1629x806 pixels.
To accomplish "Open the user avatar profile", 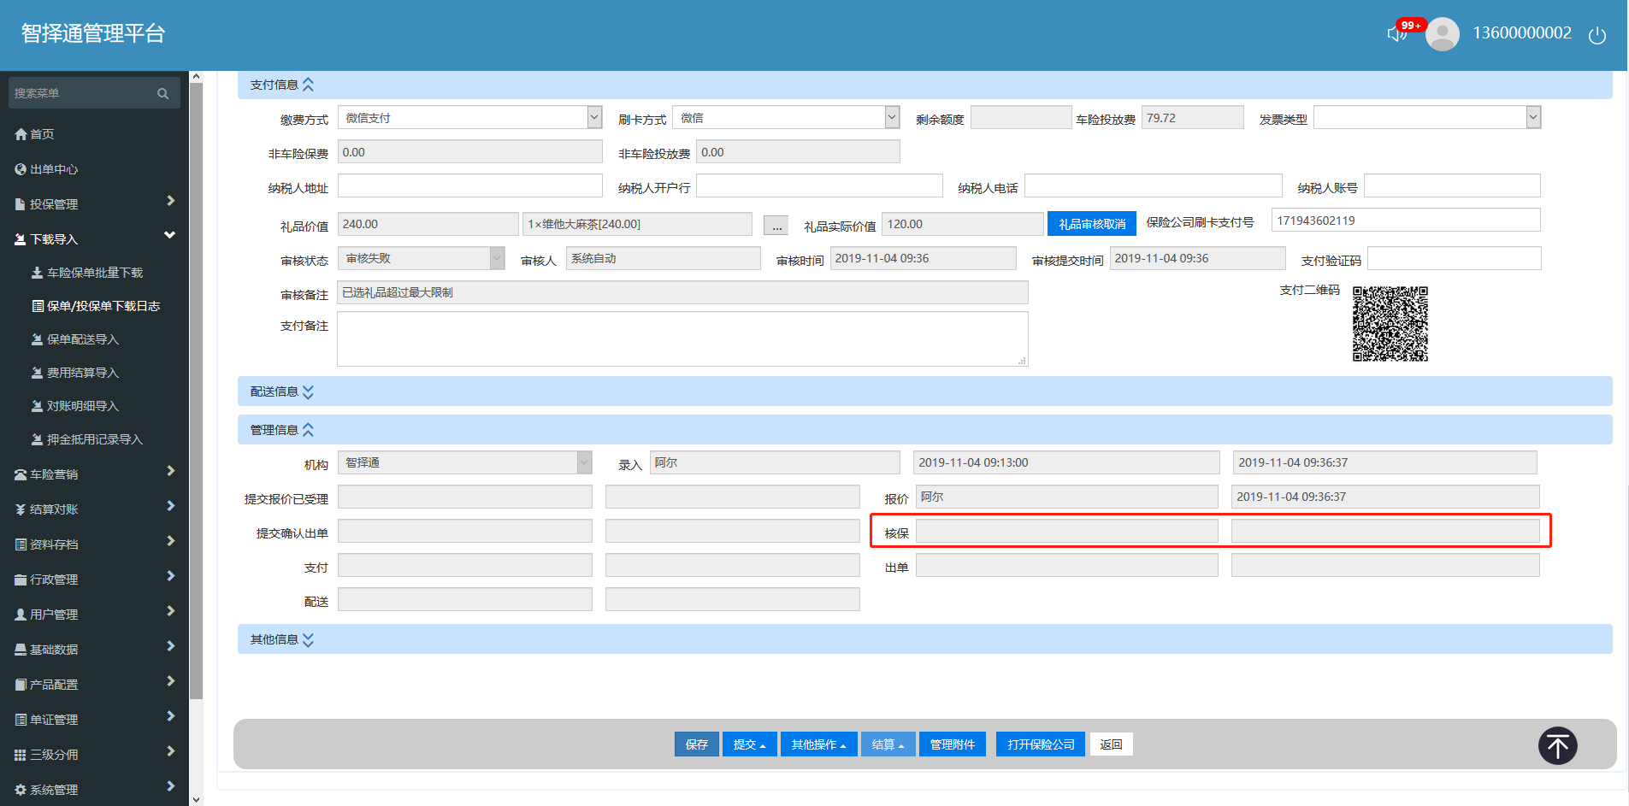I will 1443,34.
